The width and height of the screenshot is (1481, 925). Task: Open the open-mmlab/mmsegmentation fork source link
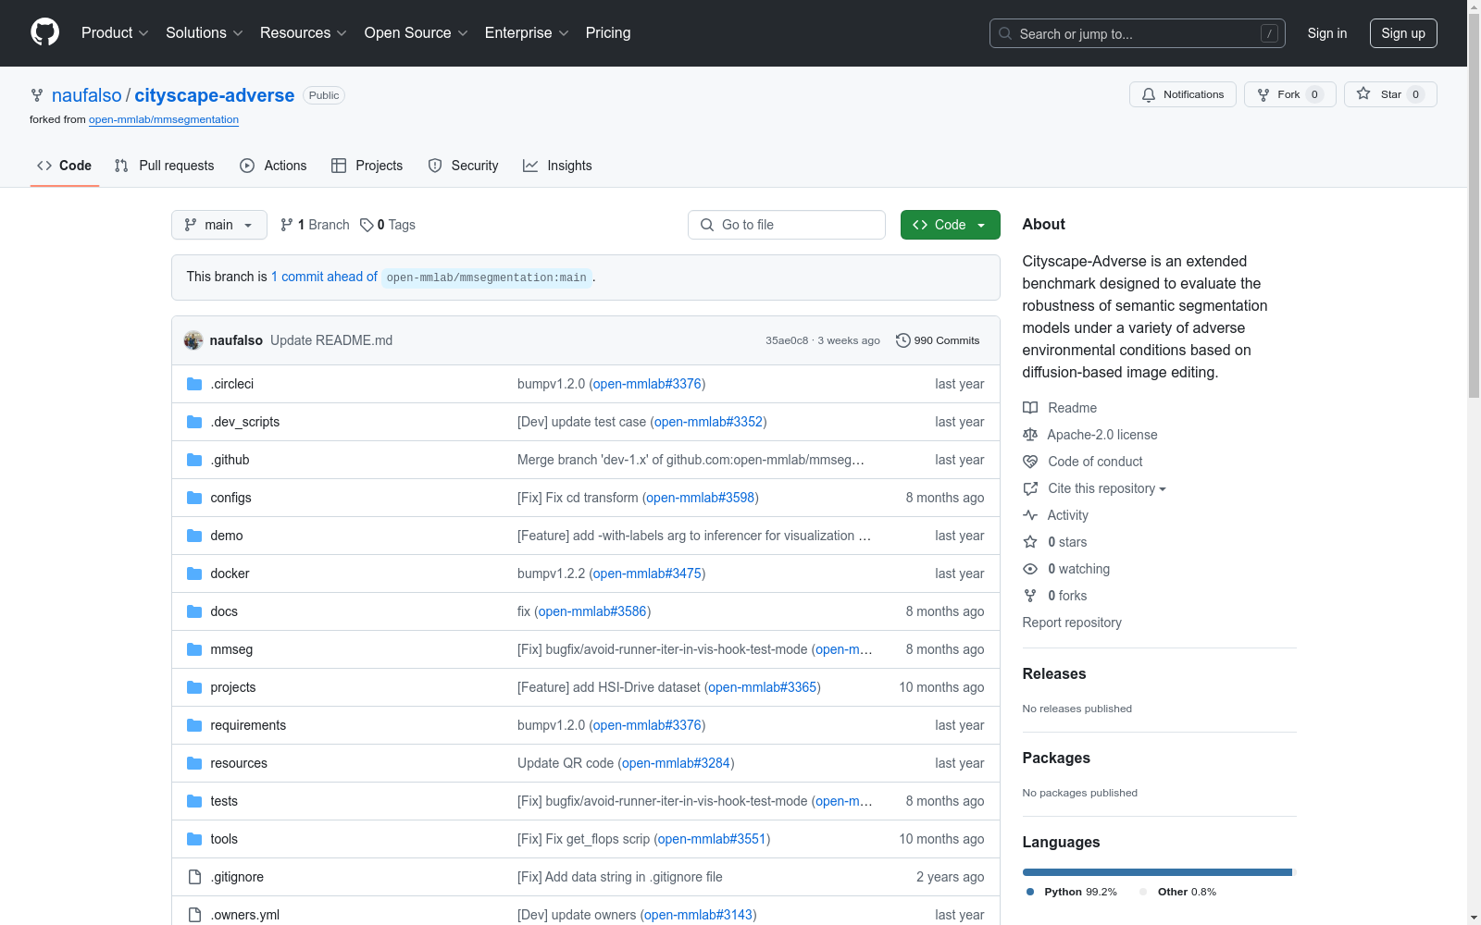164,119
